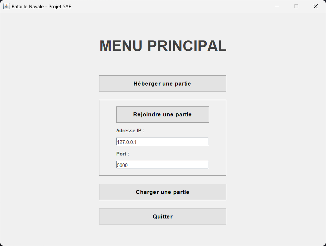The width and height of the screenshot is (326, 246).
Task: Minimize the Bataille Navale window
Action: tap(277, 6)
